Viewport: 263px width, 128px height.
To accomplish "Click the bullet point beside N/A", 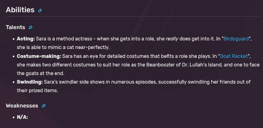I will point(13,117).
